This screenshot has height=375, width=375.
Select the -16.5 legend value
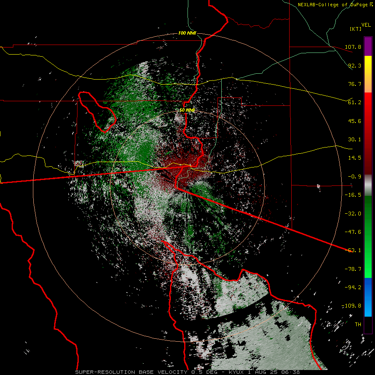(353, 195)
